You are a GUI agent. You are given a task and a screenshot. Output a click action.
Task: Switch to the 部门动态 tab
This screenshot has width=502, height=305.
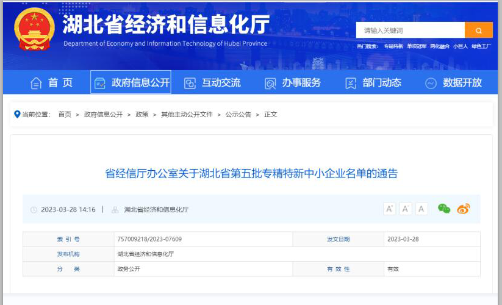click(373, 83)
